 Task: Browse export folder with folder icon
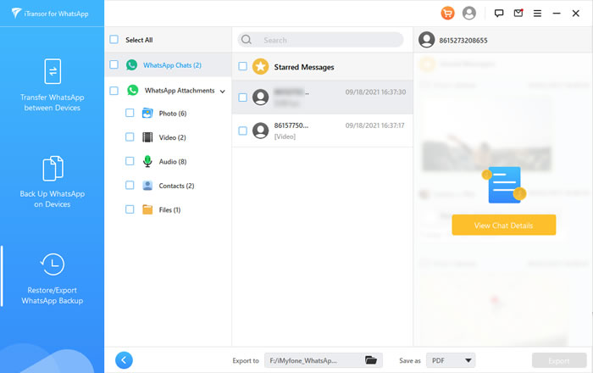click(x=371, y=360)
